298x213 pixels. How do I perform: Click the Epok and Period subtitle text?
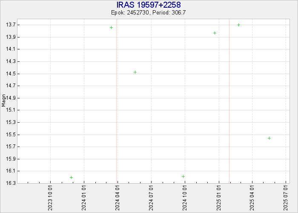click(149, 13)
